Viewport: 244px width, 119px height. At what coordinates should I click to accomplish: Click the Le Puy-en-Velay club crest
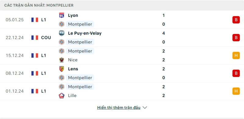pos(62,33)
